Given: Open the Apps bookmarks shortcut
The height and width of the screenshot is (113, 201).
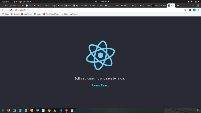Looking at the screenshot, I should click(x=5, y=14).
